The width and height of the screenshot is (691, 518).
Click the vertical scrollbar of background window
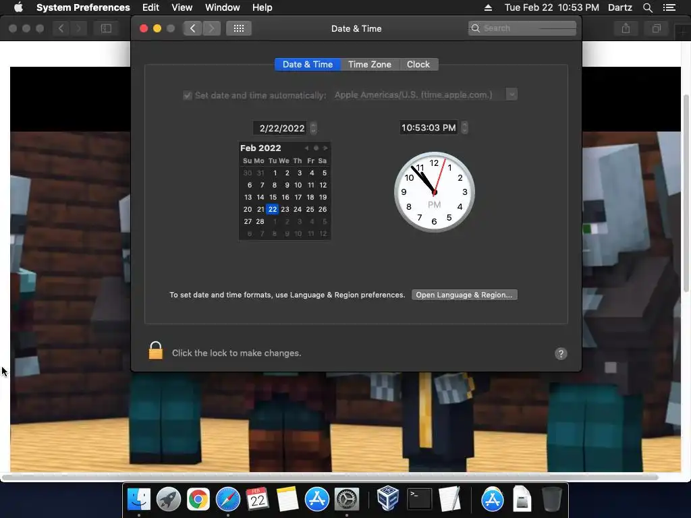(x=686, y=194)
